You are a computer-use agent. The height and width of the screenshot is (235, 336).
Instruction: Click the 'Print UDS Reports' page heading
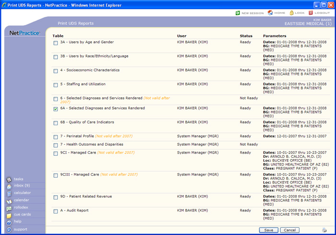[76, 23]
